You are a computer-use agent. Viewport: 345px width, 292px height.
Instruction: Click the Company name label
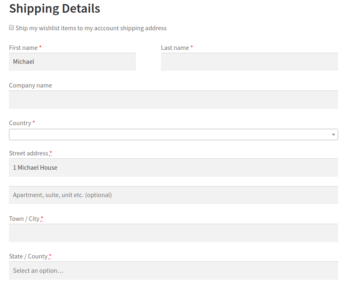(x=30, y=85)
